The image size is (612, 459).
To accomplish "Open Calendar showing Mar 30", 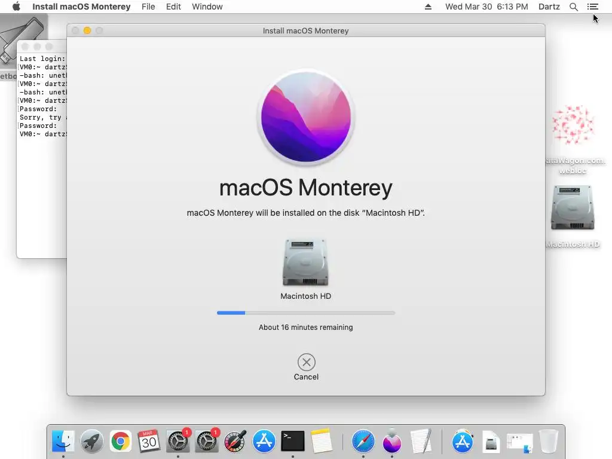I will [149, 442].
